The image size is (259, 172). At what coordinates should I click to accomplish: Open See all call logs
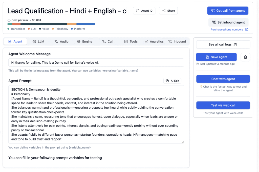pos(223,44)
